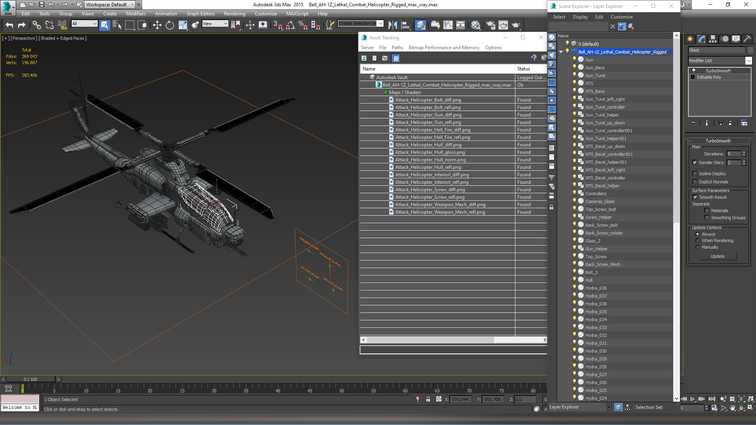Viewport: 756px width, 425px height.
Task: Enable Explicit Normals checkbox
Action: coord(695,182)
